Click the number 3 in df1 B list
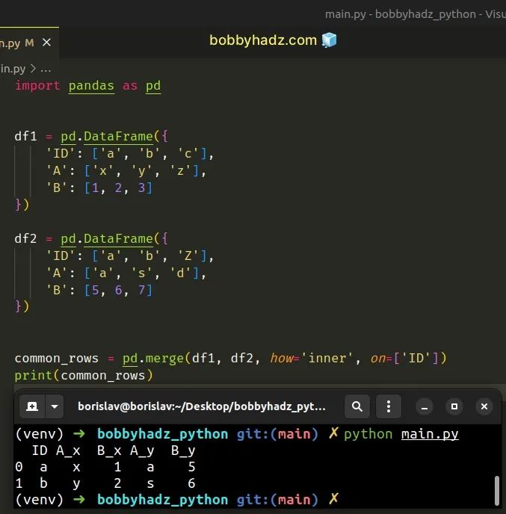 pyautogui.click(x=141, y=188)
